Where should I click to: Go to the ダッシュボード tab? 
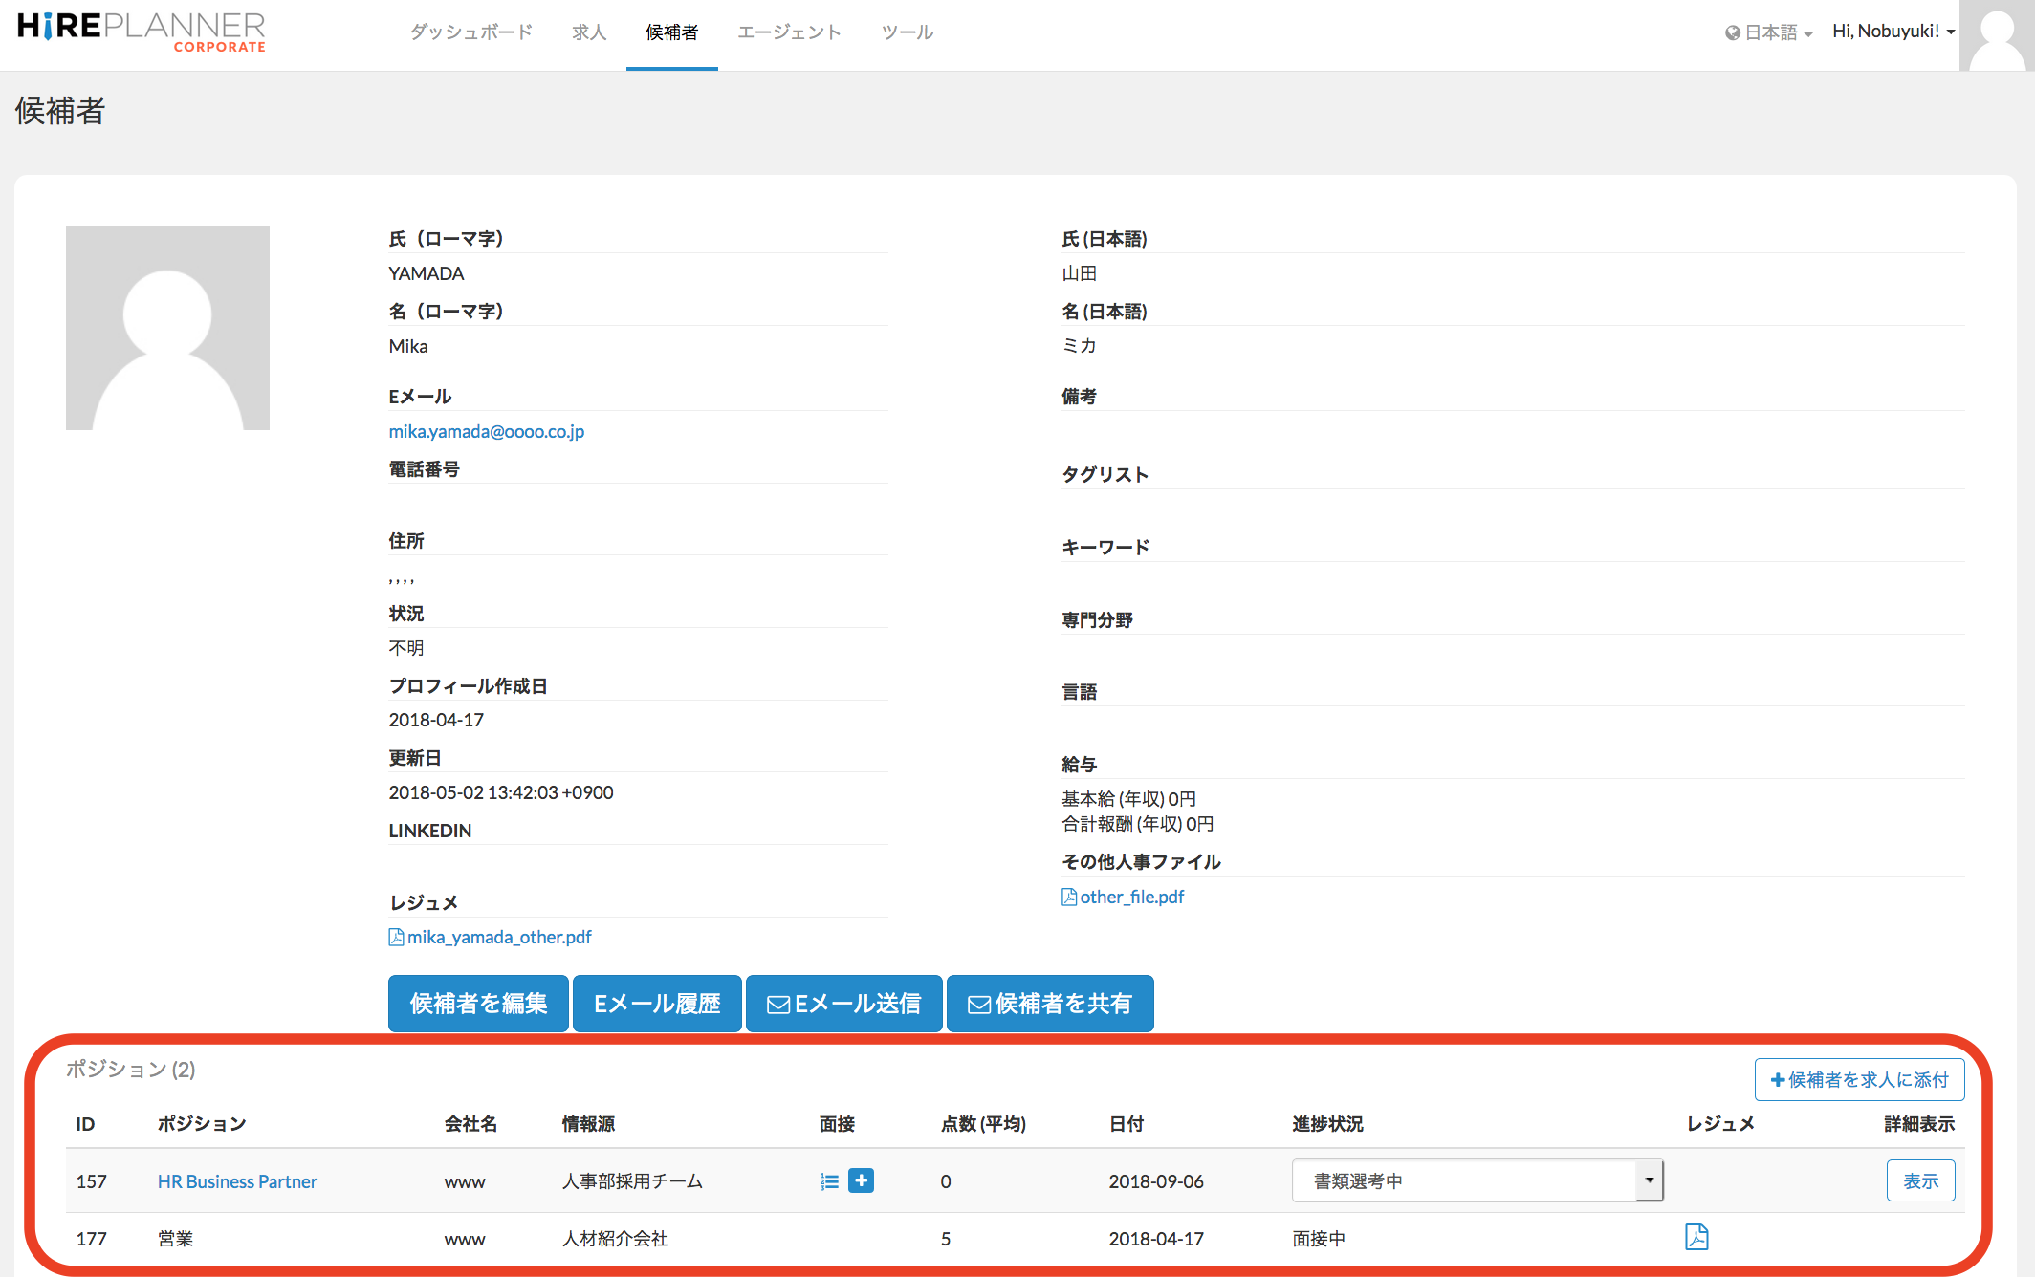click(470, 32)
